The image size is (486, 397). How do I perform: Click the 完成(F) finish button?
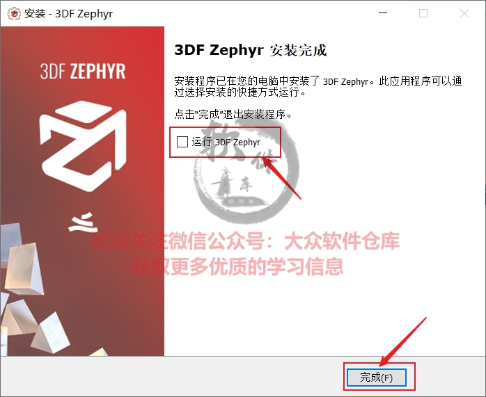pos(376,378)
